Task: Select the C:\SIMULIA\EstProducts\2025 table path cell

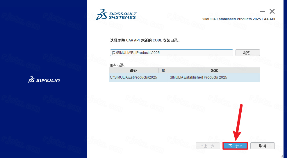Action: click(133, 77)
